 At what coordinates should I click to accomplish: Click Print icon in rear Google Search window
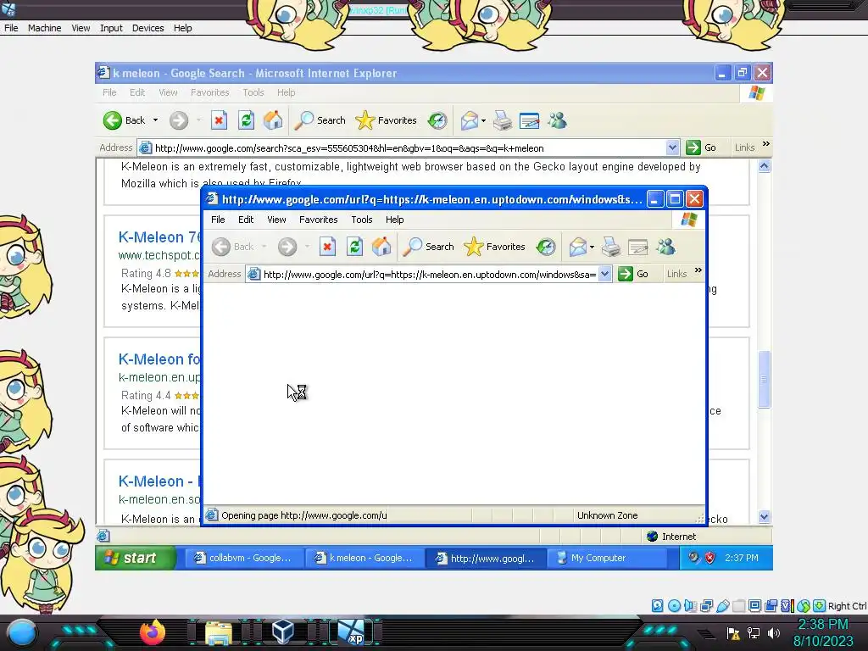pyautogui.click(x=502, y=120)
